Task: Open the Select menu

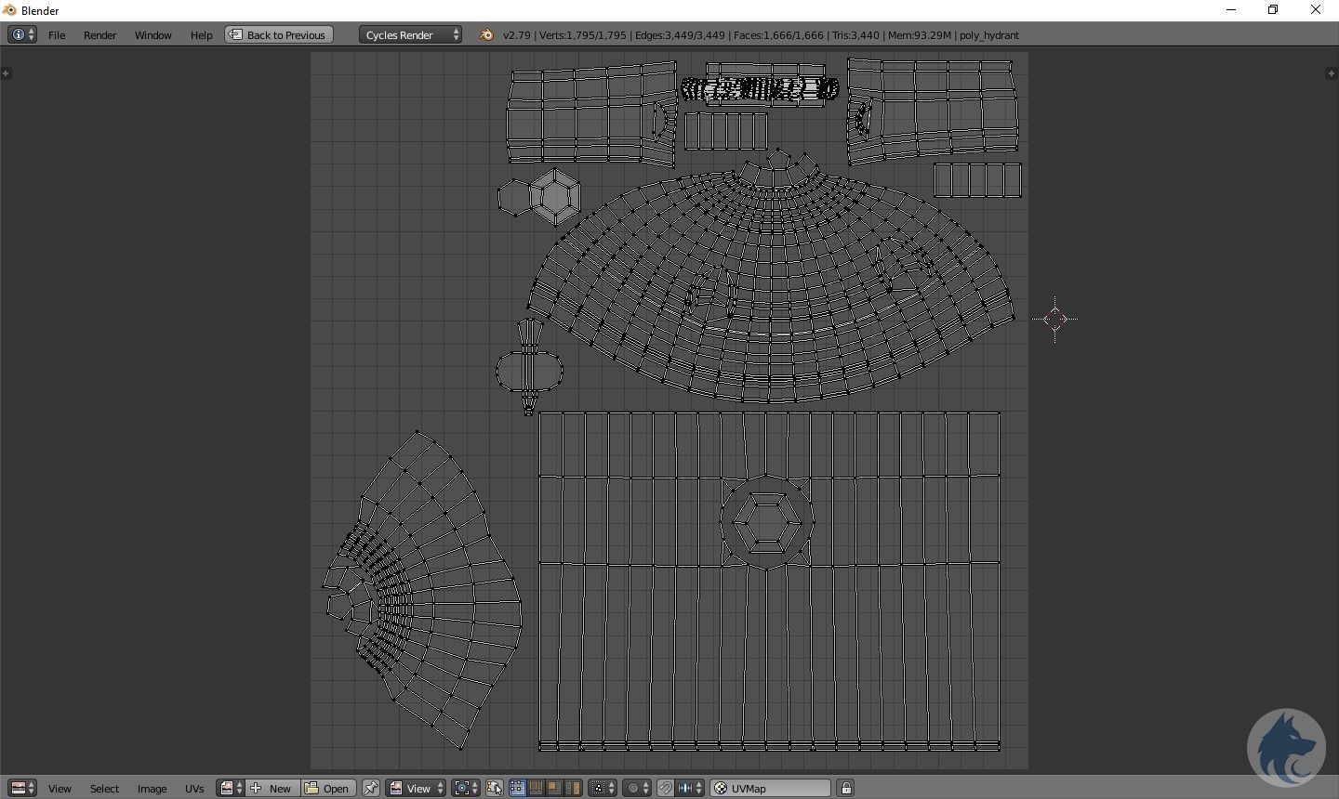Action: click(104, 789)
